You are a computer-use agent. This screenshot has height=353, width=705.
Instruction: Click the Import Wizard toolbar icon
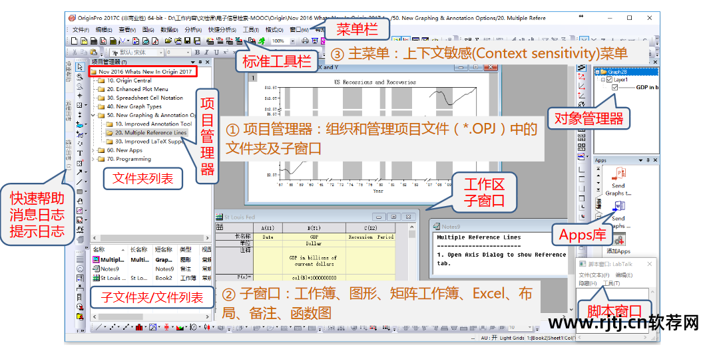pyautogui.click(x=210, y=41)
